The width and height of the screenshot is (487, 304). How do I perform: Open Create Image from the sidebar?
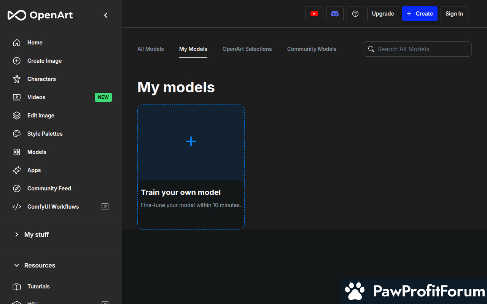pos(44,61)
